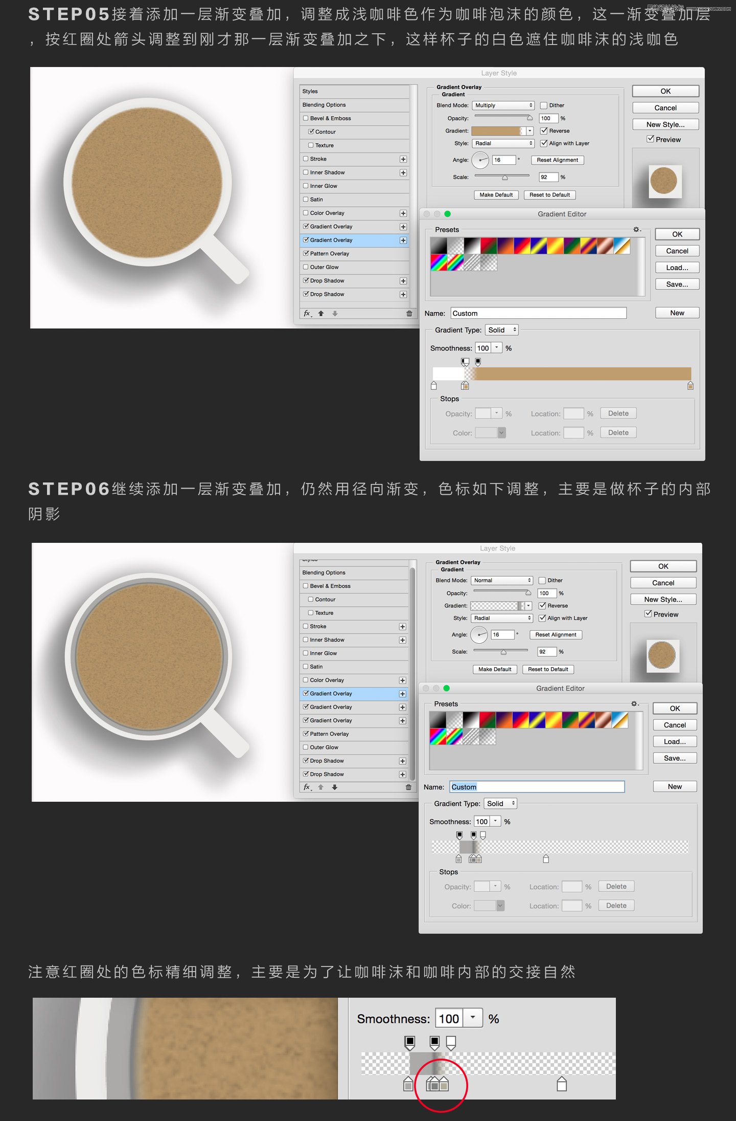
Task: Select Styles row in STEP05 dialog
Action: coord(355,92)
